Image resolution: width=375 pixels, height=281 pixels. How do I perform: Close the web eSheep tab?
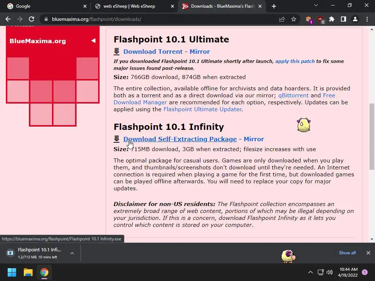(172, 6)
